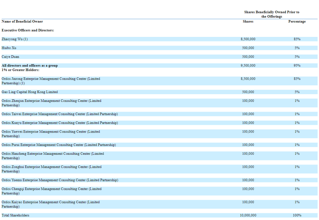The height and width of the screenshot is (220, 319).
Task: Select the '1% or Greater Holders:' label
Action: click(x=20, y=70)
